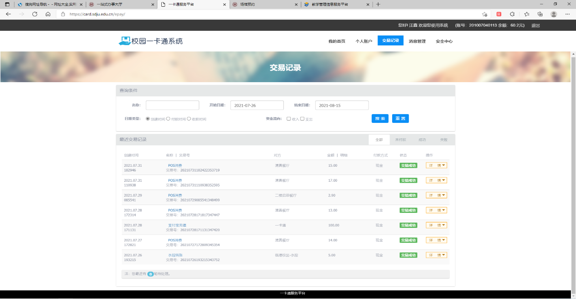The image size is (576, 299).
Task: Add this page to favorites
Action: 484,14
